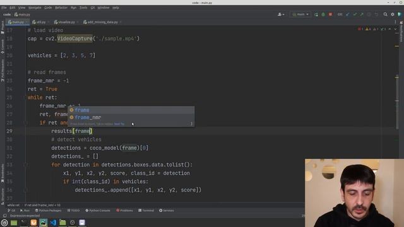The width and height of the screenshot is (404, 227).
Task: Open the Python Packages tool window
Action: click(48, 211)
